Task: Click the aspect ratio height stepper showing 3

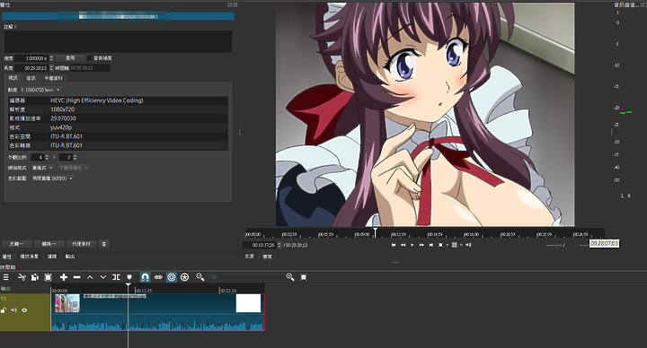Action: 75,157
